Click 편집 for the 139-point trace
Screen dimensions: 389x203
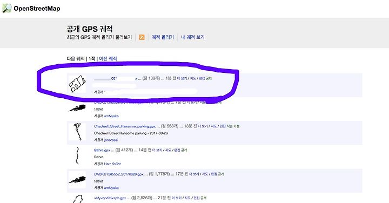pyautogui.click(x=202, y=78)
